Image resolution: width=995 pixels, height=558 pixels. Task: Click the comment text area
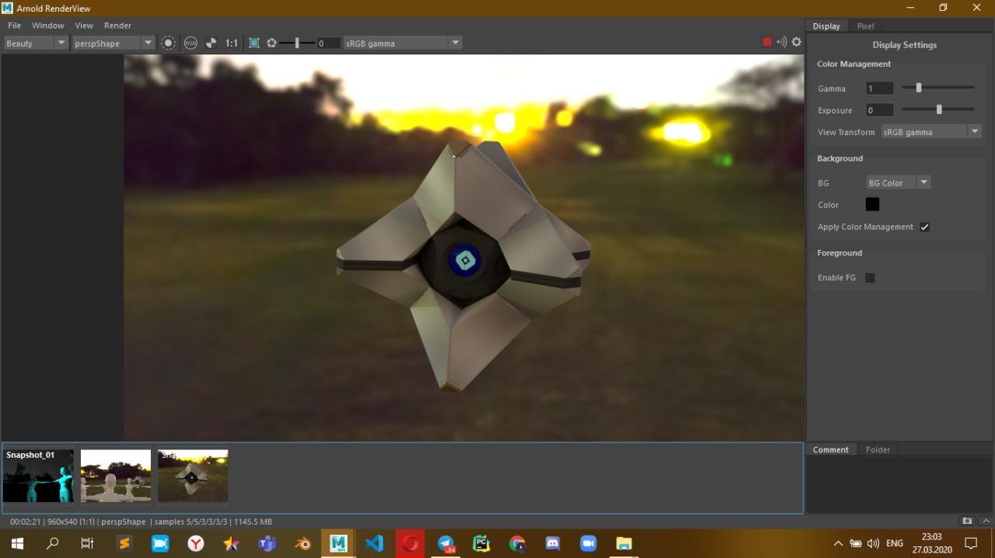899,484
